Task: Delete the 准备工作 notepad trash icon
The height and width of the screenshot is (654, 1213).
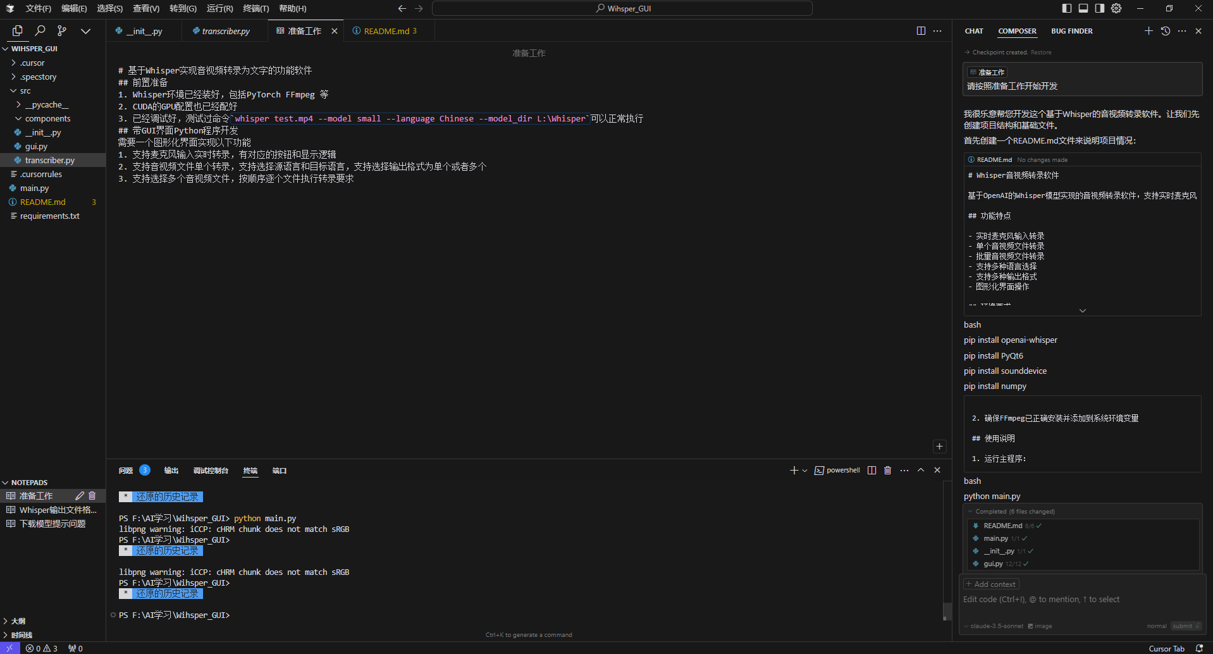Action: (x=92, y=496)
